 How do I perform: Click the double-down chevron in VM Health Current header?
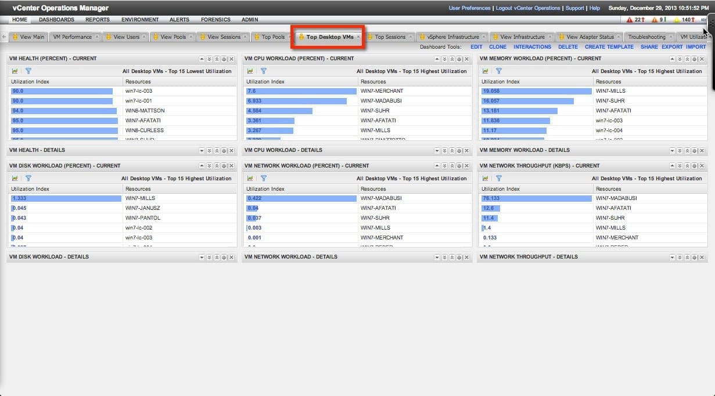pos(209,59)
